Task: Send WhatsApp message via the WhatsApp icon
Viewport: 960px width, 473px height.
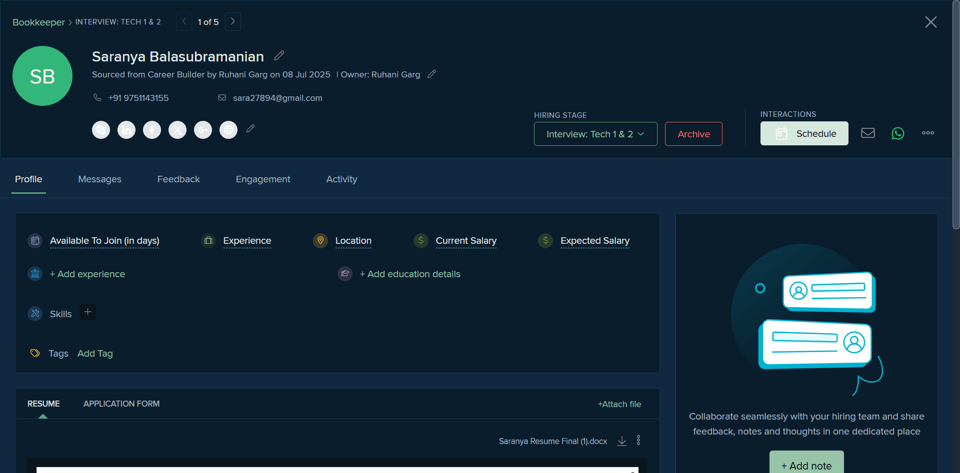Action: (x=898, y=133)
